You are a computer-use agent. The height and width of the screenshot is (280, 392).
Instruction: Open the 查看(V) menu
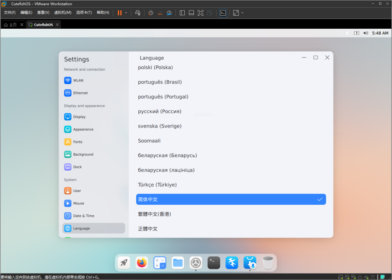point(43,12)
